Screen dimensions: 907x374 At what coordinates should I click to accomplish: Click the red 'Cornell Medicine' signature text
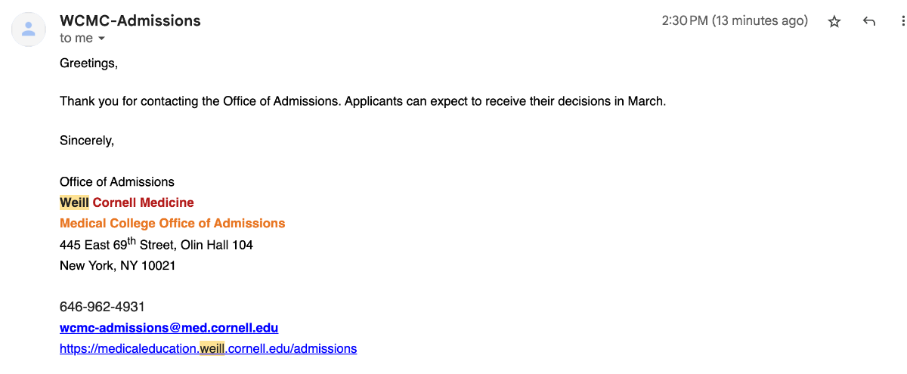click(x=144, y=202)
